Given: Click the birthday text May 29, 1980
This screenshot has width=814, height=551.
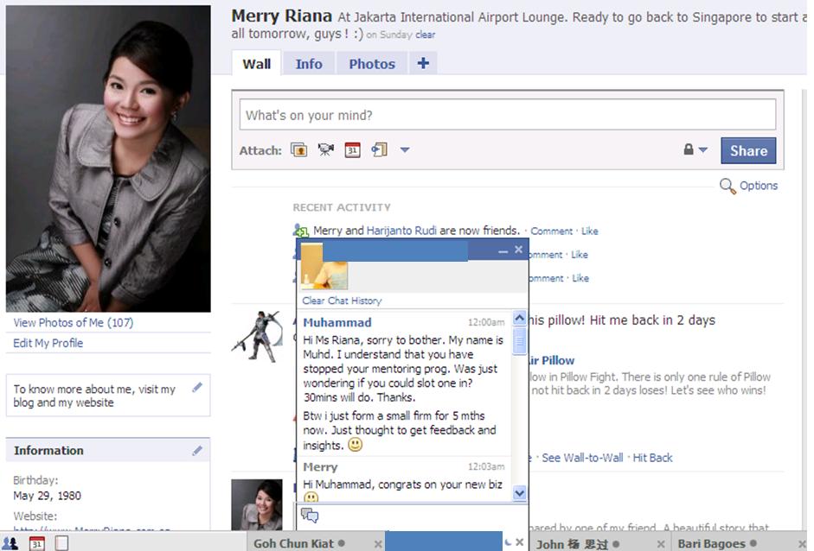Looking at the screenshot, I should 48,496.
